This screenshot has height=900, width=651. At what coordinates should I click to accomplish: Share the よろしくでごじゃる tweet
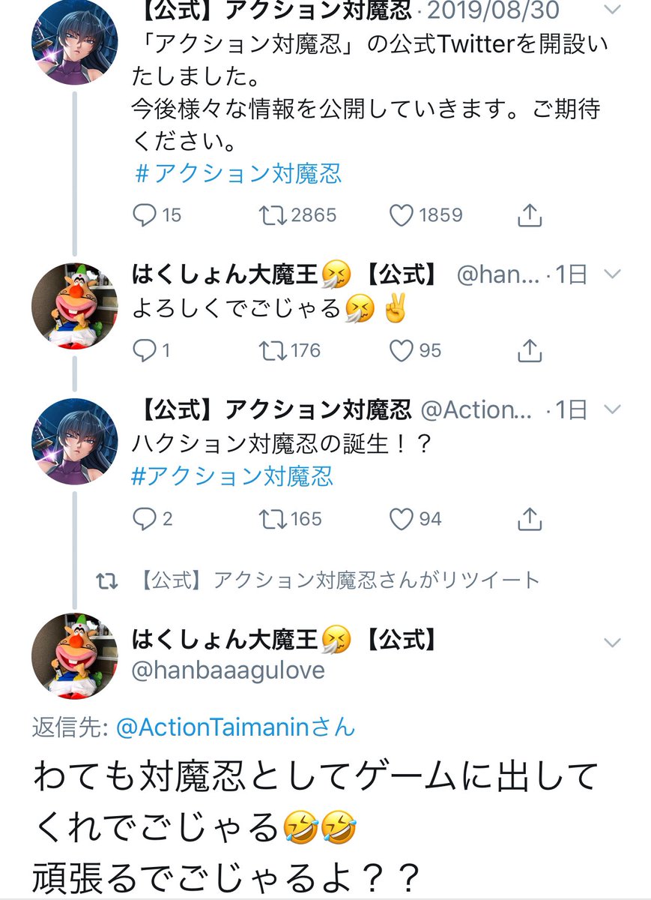pos(530,349)
